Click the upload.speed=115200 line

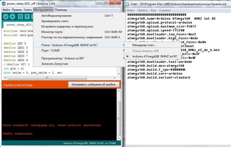[156, 30]
